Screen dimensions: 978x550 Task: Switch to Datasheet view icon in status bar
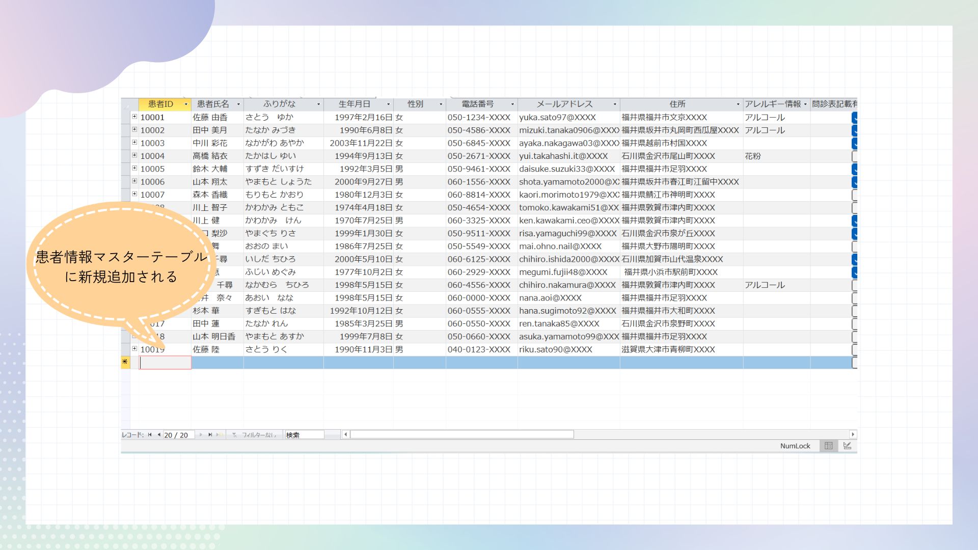(829, 446)
